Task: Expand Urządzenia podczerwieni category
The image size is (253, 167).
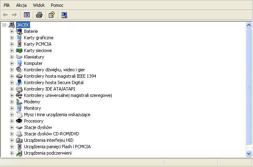Action: point(12,153)
